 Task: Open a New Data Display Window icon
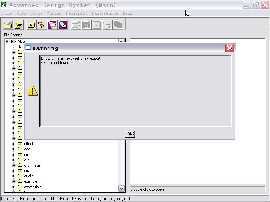click(97, 25)
